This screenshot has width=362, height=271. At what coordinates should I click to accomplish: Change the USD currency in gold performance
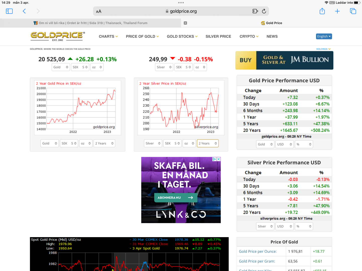284,144
